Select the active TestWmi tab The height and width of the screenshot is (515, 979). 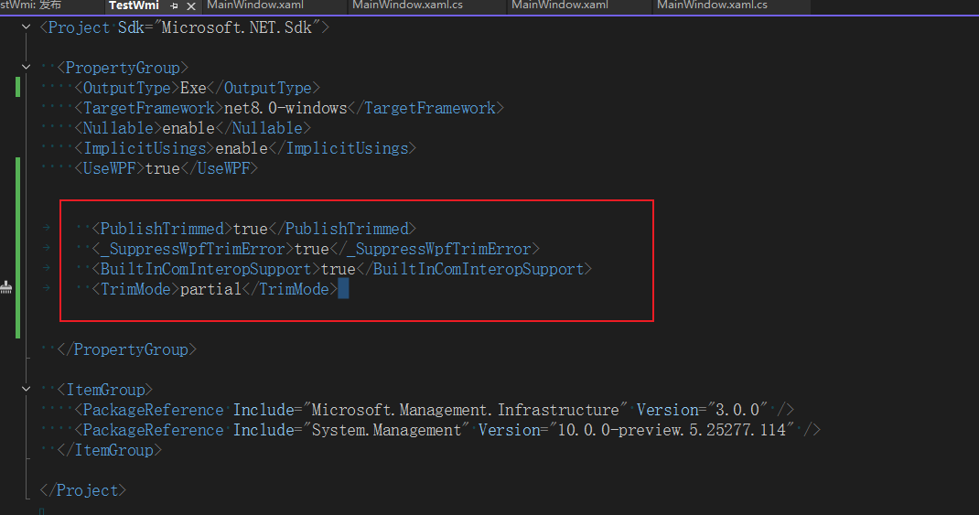point(134,5)
